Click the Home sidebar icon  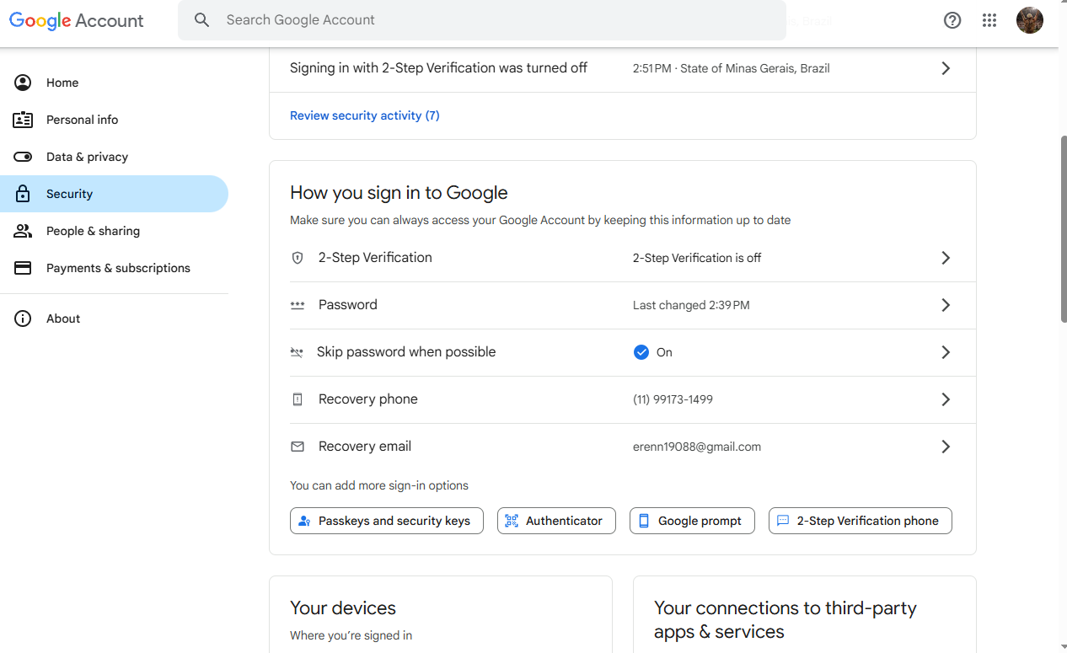(23, 83)
